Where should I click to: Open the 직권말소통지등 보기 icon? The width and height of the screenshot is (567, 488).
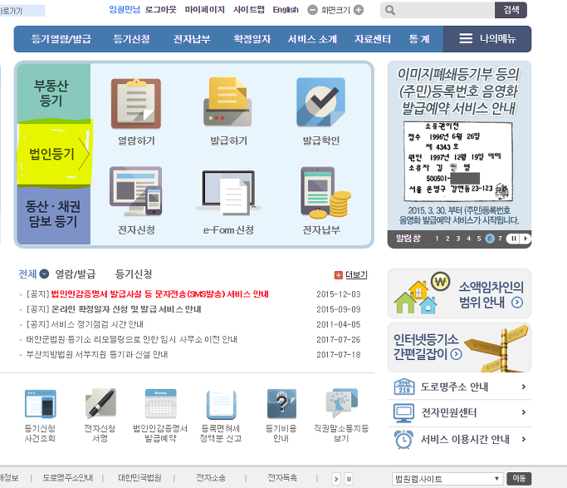(x=341, y=403)
